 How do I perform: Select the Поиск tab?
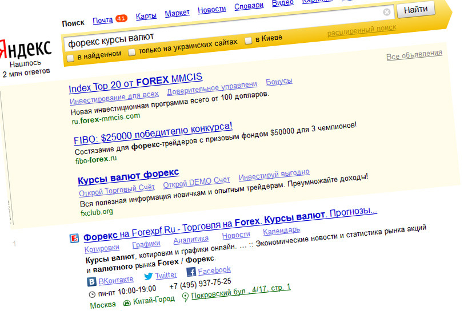coord(73,23)
